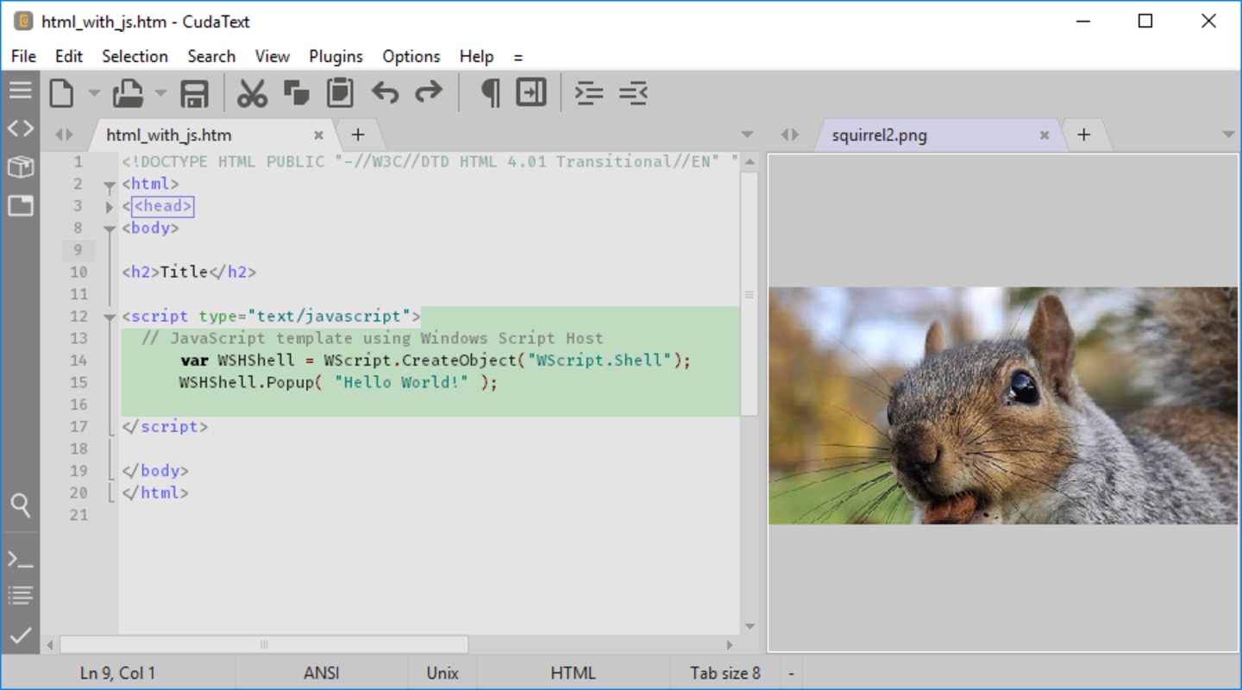Toggle the hamburger sidebar menu button
The height and width of the screenshot is (690, 1242).
[21, 90]
